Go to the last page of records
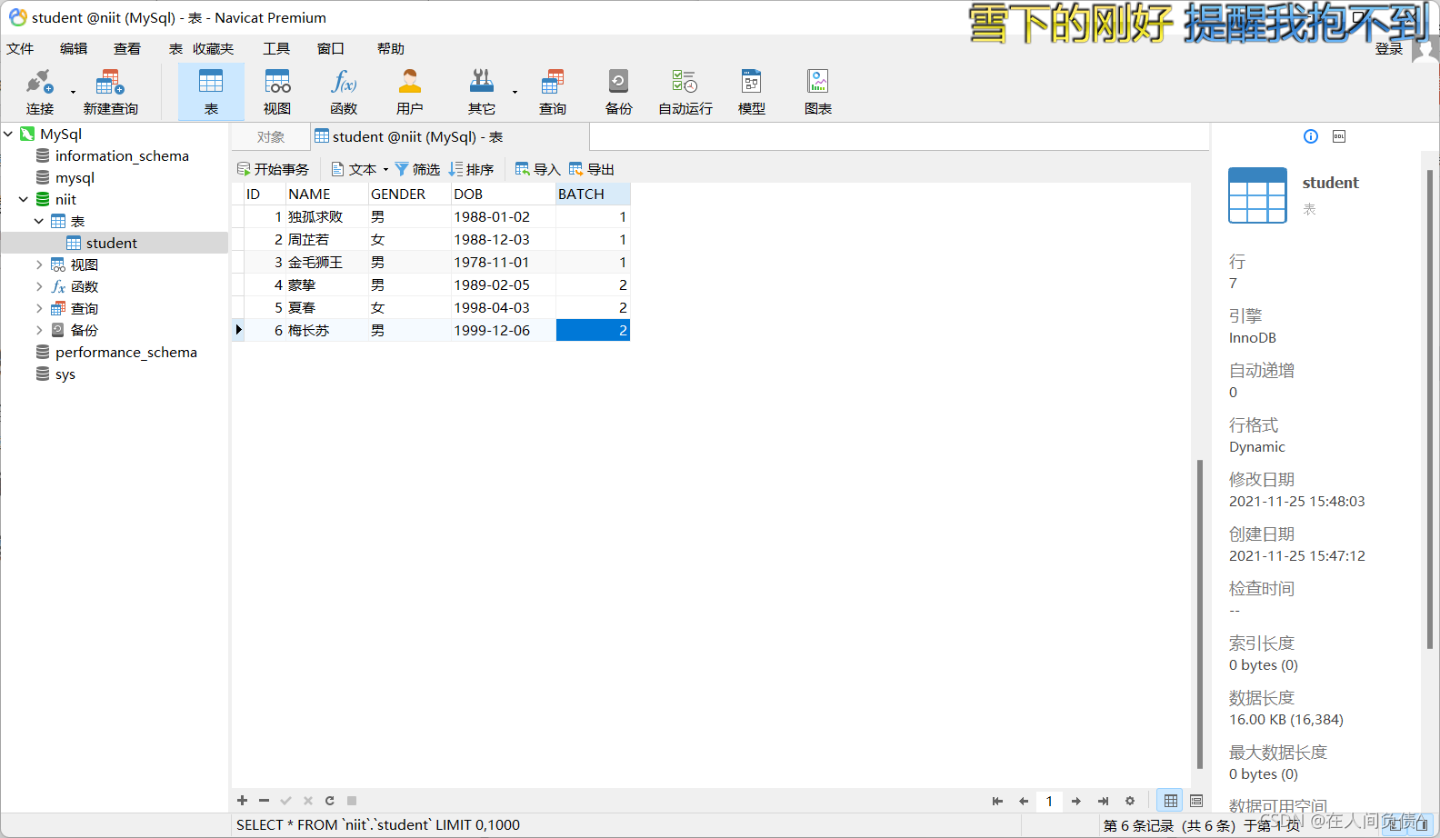 (1103, 801)
